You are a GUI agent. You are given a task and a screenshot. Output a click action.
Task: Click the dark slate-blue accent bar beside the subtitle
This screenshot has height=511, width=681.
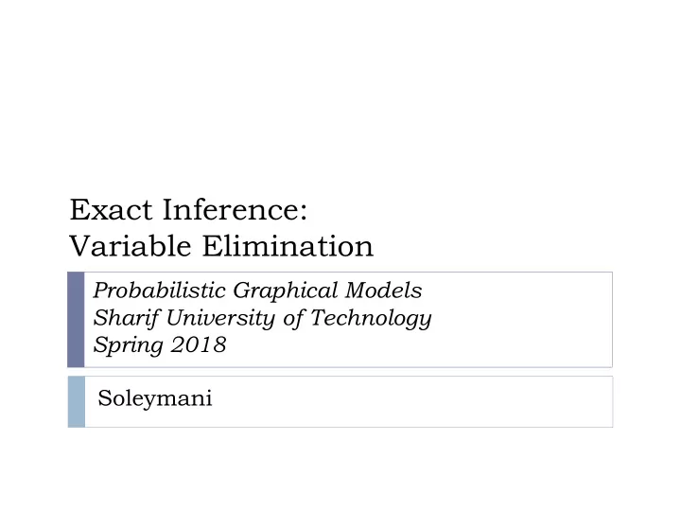76,320
